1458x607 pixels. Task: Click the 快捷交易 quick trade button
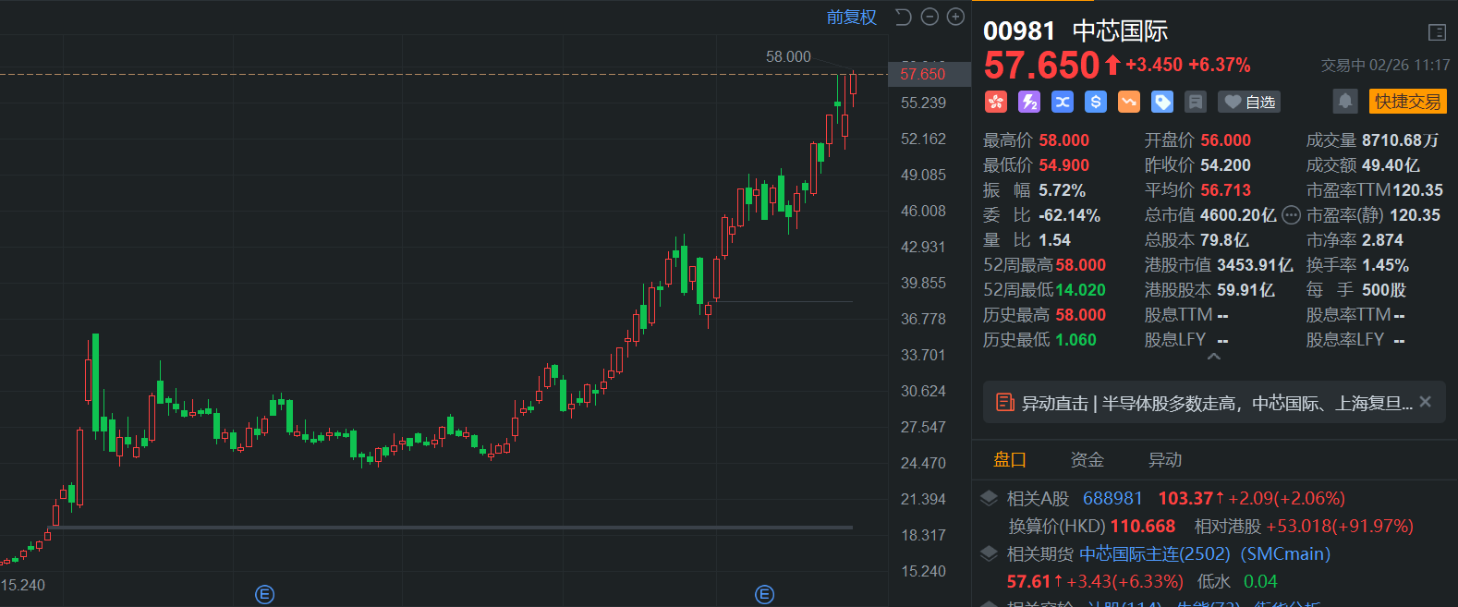(1407, 102)
